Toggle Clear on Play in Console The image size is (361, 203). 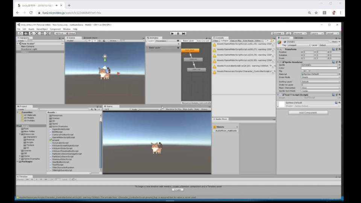[236, 41]
